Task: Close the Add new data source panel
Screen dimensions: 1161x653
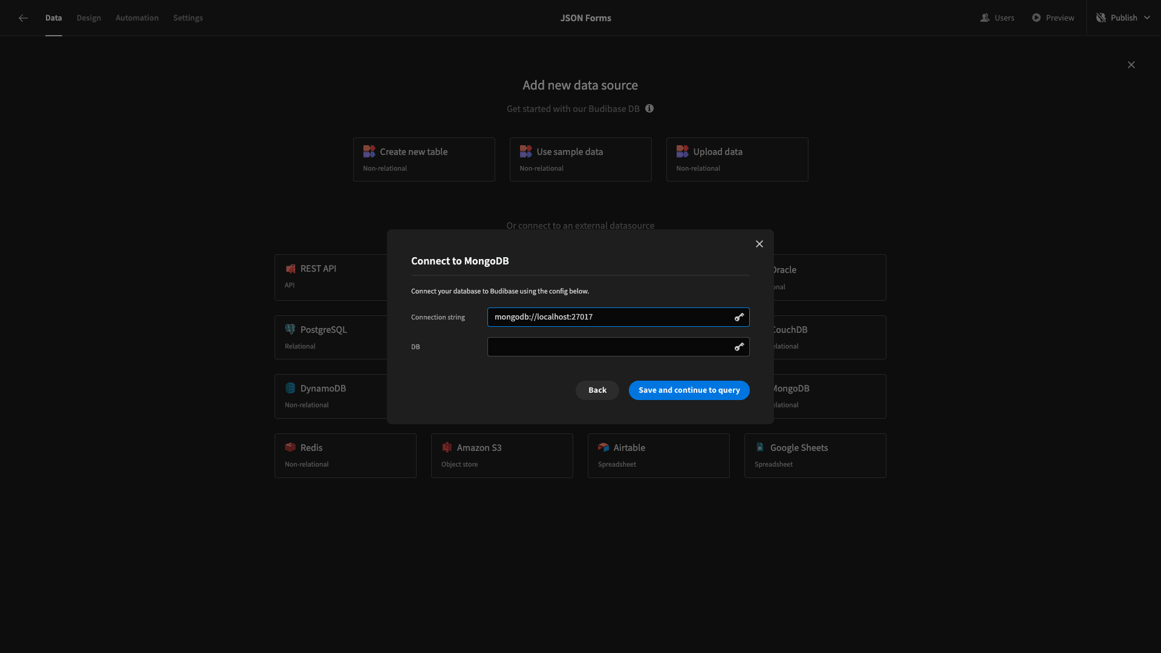Action: pos(1131,65)
